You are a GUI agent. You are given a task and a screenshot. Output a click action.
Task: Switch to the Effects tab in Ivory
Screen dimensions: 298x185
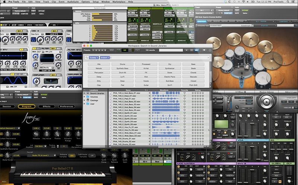[x=47, y=106]
